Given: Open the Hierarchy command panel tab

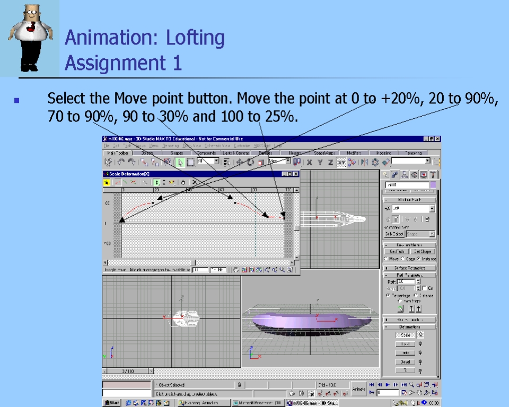Looking at the screenshot, I should [405, 174].
